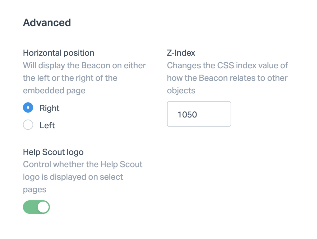Image resolution: width=317 pixels, height=239 pixels.
Task: Click the blue dot in the Right radio
Action: point(28,108)
